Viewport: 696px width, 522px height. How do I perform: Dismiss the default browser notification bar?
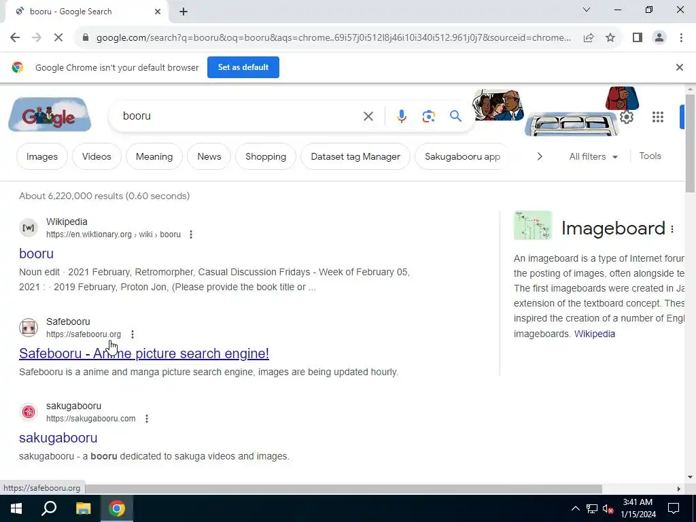pyautogui.click(x=679, y=67)
